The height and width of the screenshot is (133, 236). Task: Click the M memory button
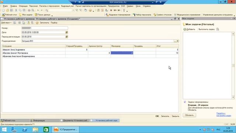[111, 10]
